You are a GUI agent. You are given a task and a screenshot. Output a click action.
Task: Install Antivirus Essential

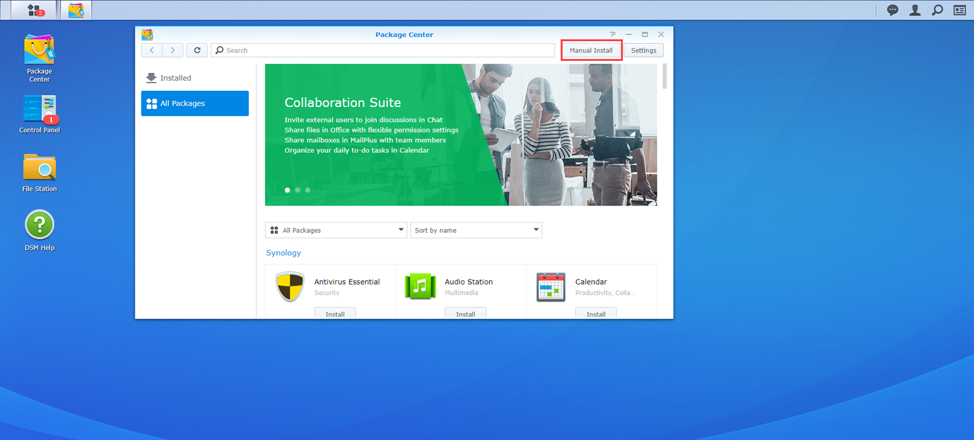point(335,313)
